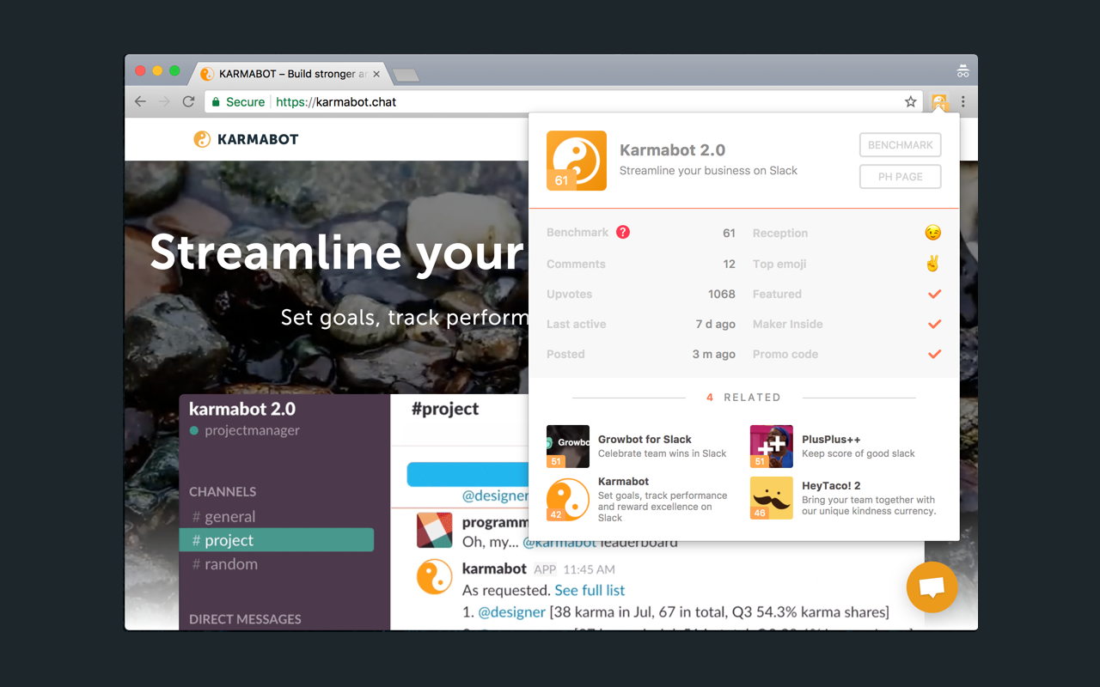1100x687 pixels.
Task: Click the CHANNELS heading
Action: point(223,492)
